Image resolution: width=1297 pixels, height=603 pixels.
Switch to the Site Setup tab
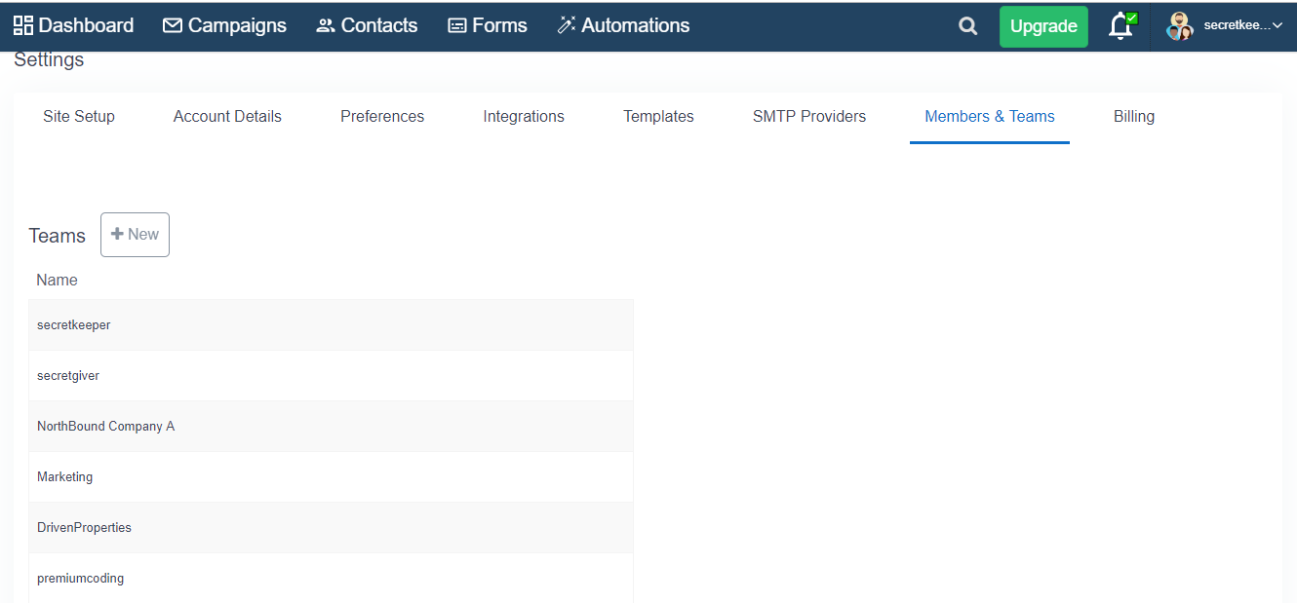79,117
